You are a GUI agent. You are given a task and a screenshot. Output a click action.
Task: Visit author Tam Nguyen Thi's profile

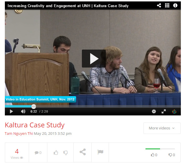(19, 133)
